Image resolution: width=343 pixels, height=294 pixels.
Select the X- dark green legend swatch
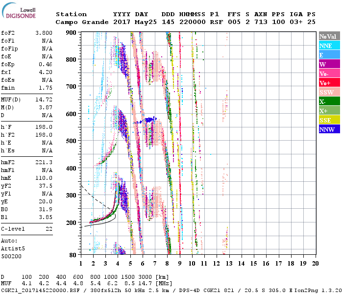[329, 101]
